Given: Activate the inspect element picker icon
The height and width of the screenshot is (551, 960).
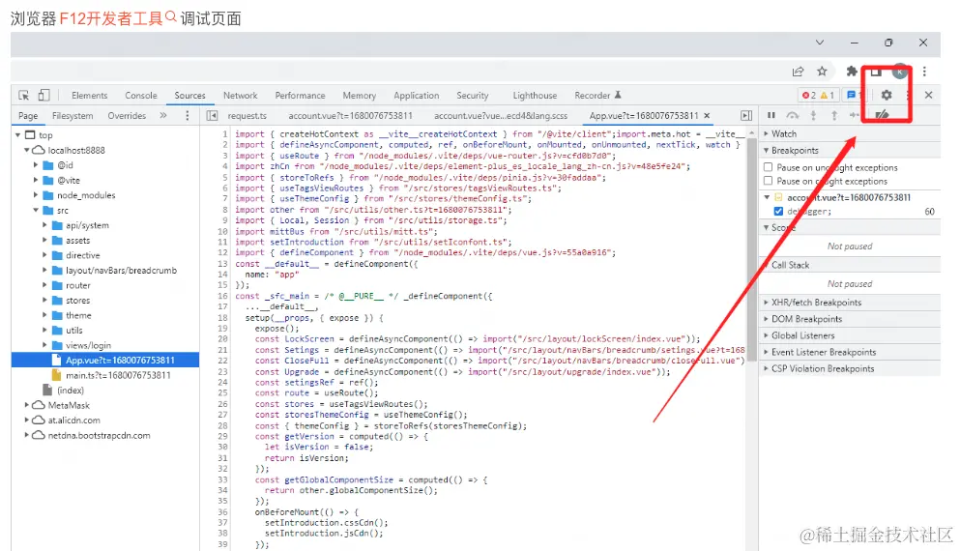Looking at the screenshot, I should 24,95.
